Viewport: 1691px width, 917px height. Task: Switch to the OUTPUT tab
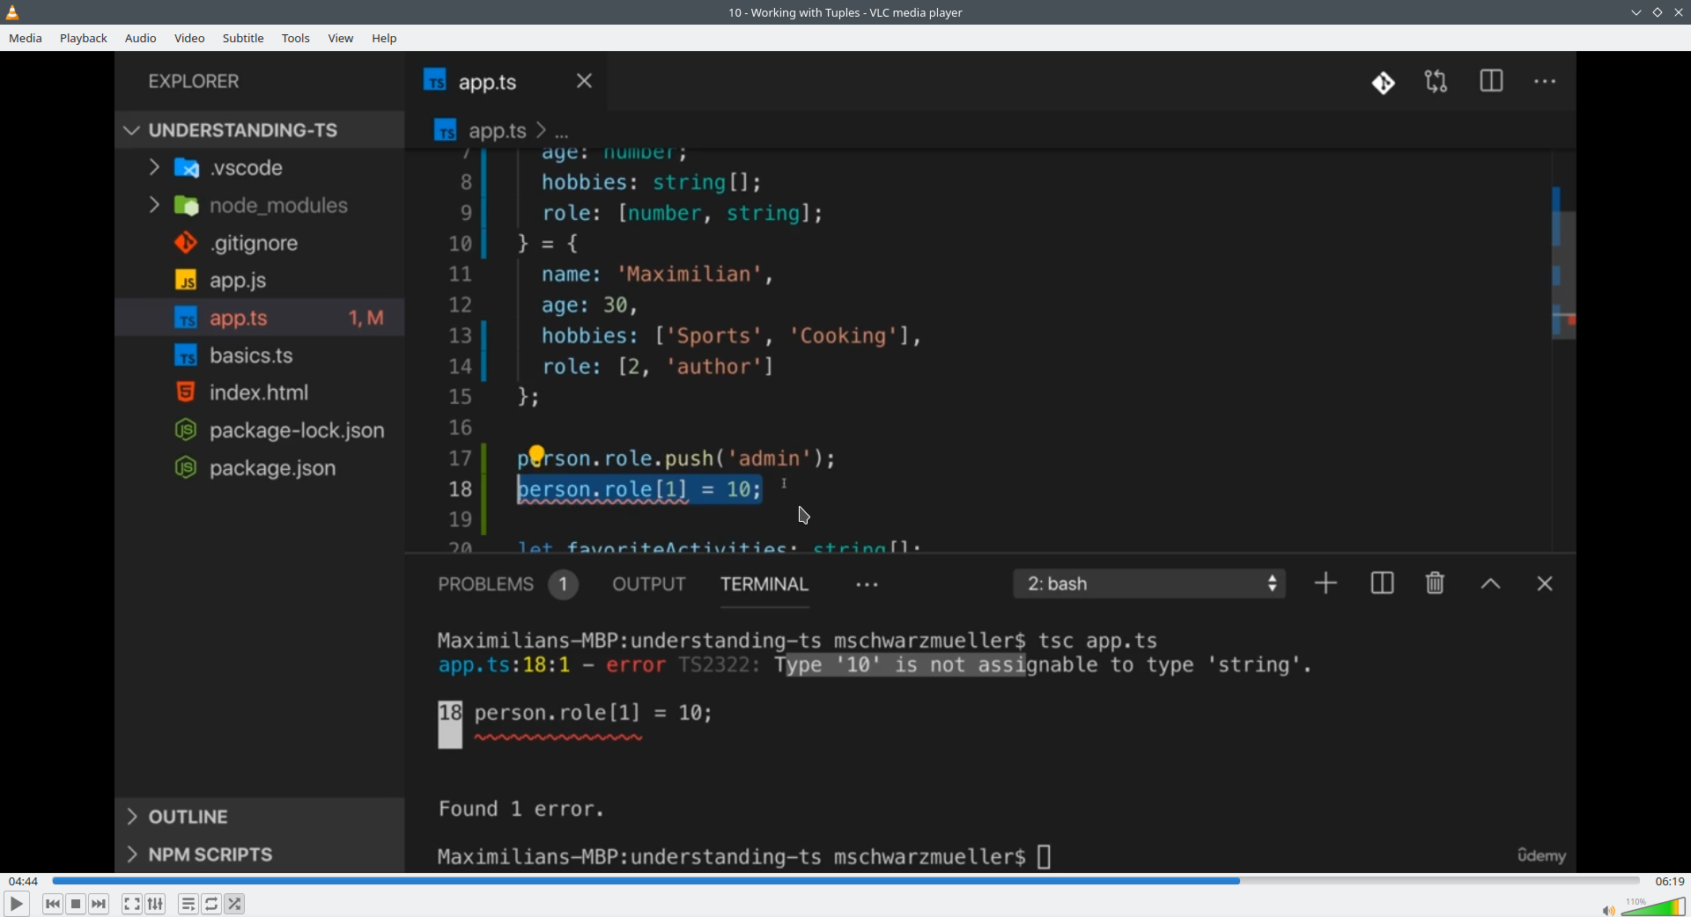tap(649, 584)
